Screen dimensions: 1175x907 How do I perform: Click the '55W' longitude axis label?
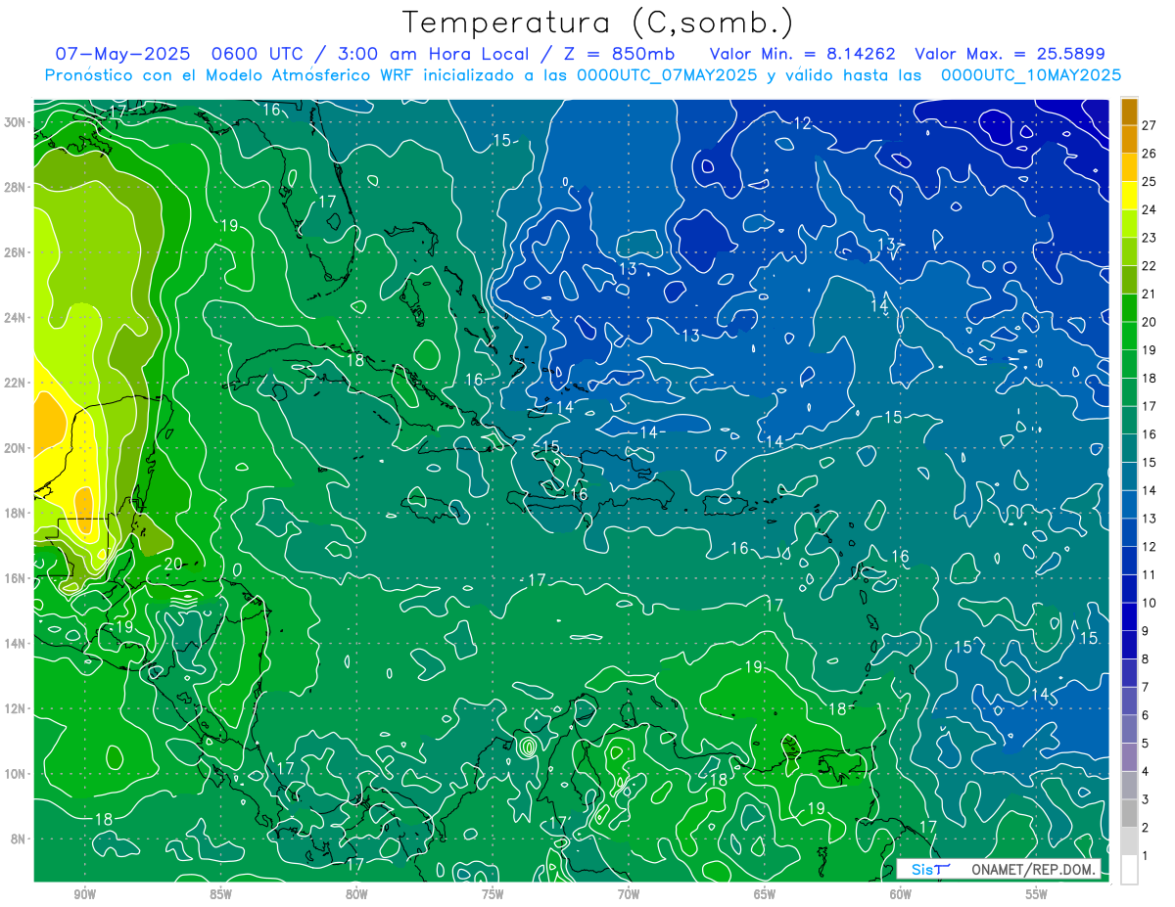[x=1037, y=893]
